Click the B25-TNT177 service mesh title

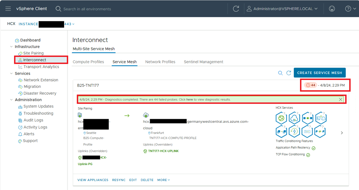click(x=88, y=86)
